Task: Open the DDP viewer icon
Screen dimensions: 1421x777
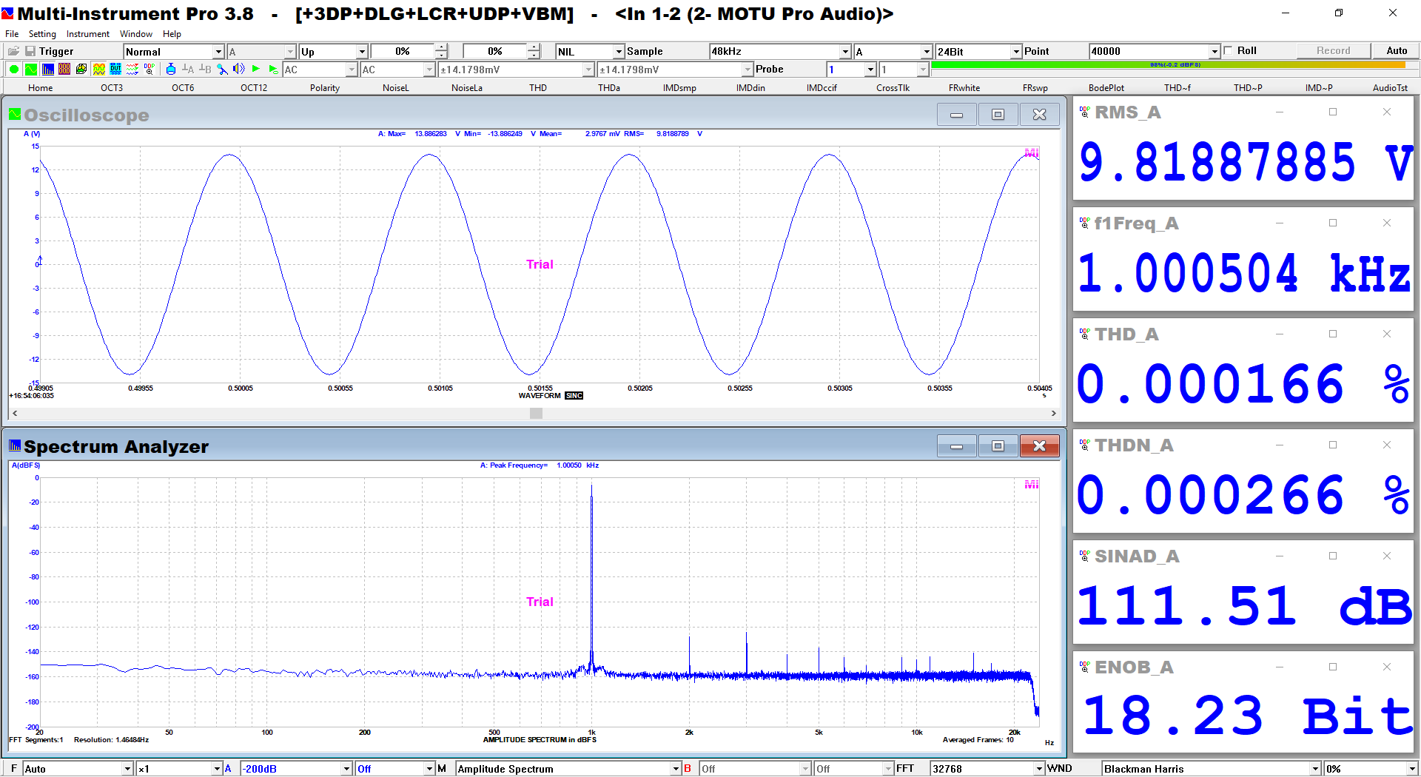Action: tap(150, 69)
